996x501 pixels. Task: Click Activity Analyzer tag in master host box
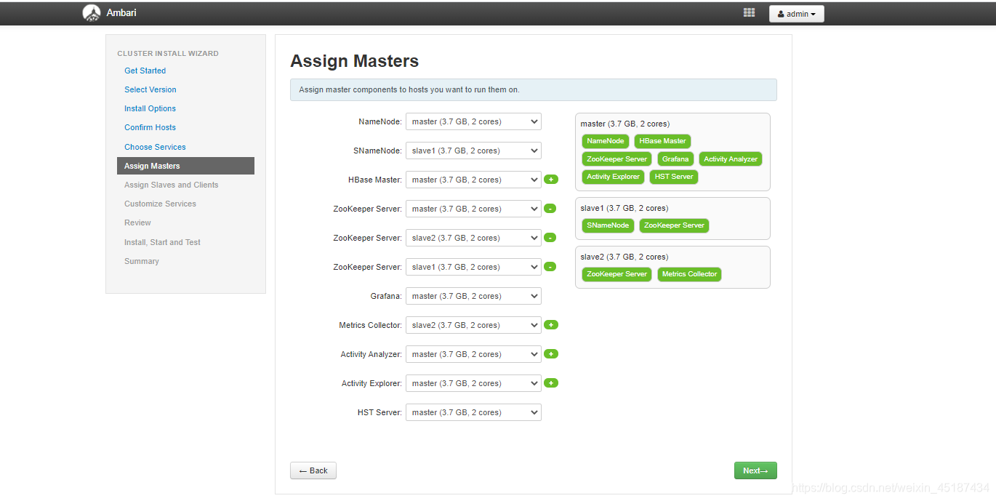tap(731, 159)
